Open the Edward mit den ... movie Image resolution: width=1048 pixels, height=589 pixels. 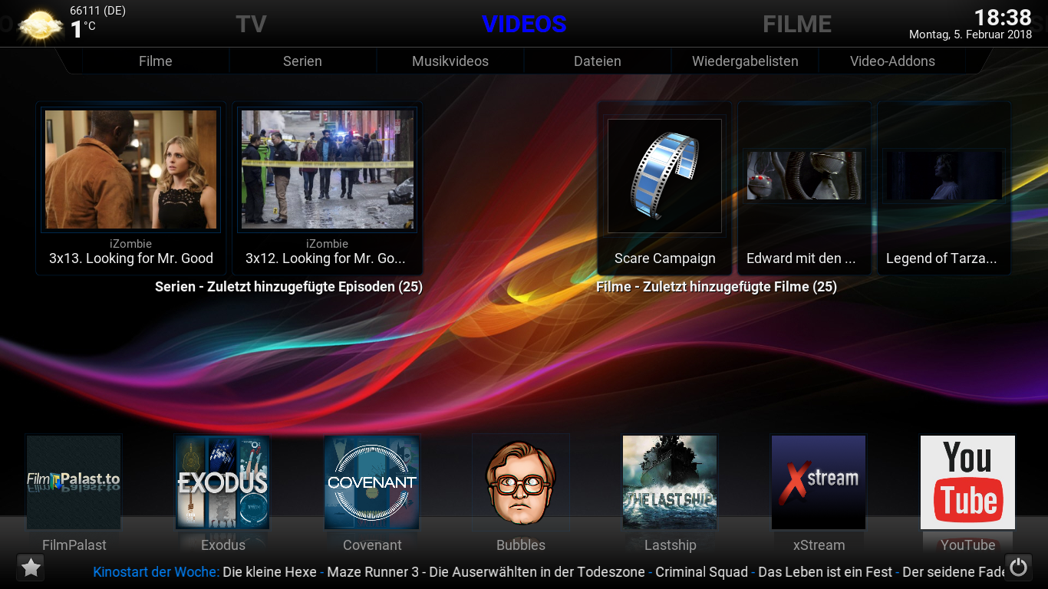click(804, 188)
